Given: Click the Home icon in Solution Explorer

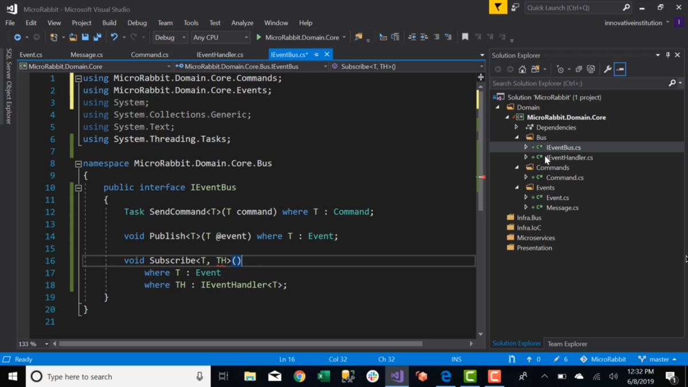Looking at the screenshot, I should tap(522, 69).
